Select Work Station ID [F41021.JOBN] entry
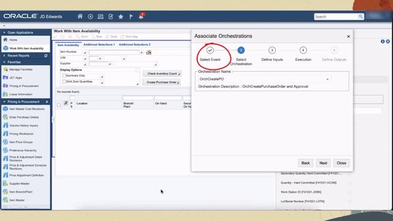 pos(301,192)
